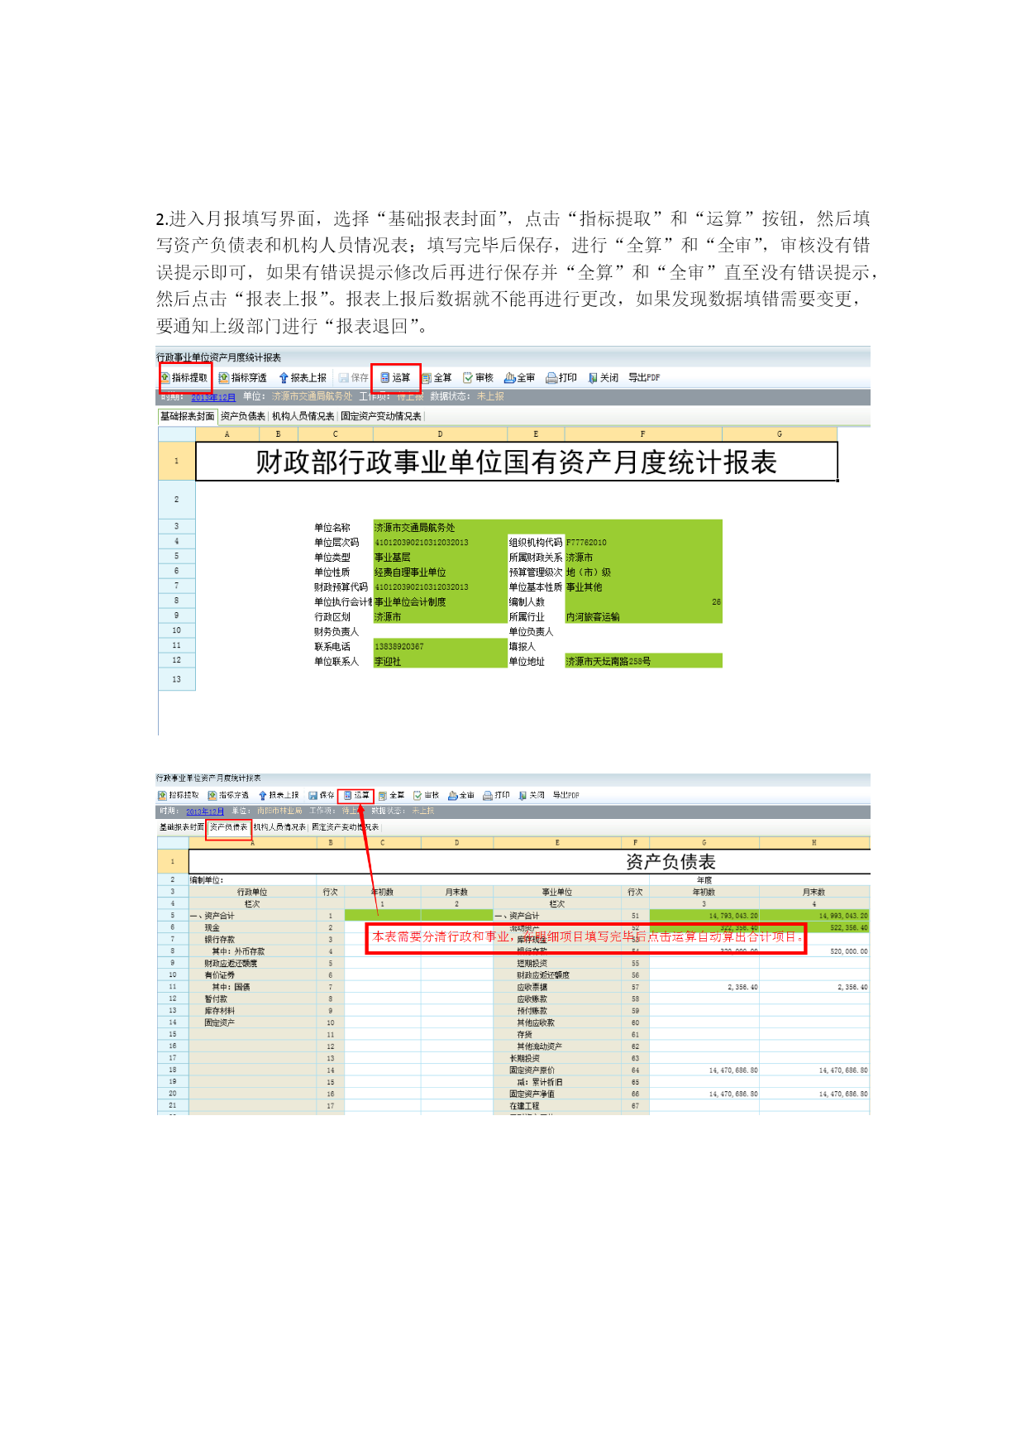Screen dimensions: 1026x1451
Task: Click 预算管理级次 cell 地（市）级
Action: 643,572
